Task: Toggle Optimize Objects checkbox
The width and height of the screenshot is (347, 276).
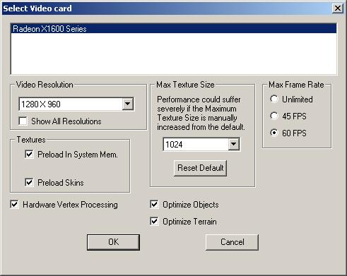Action: [154, 204]
